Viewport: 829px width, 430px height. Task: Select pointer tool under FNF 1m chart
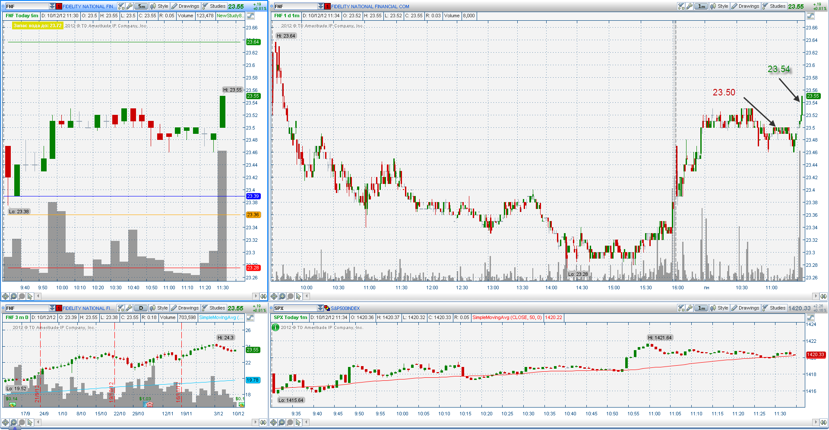click(x=298, y=296)
